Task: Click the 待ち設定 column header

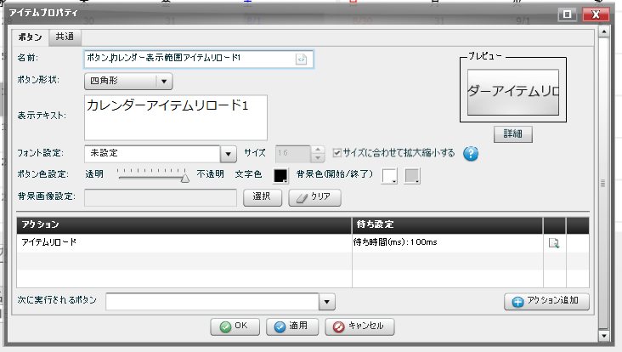Action: tap(447, 225)
